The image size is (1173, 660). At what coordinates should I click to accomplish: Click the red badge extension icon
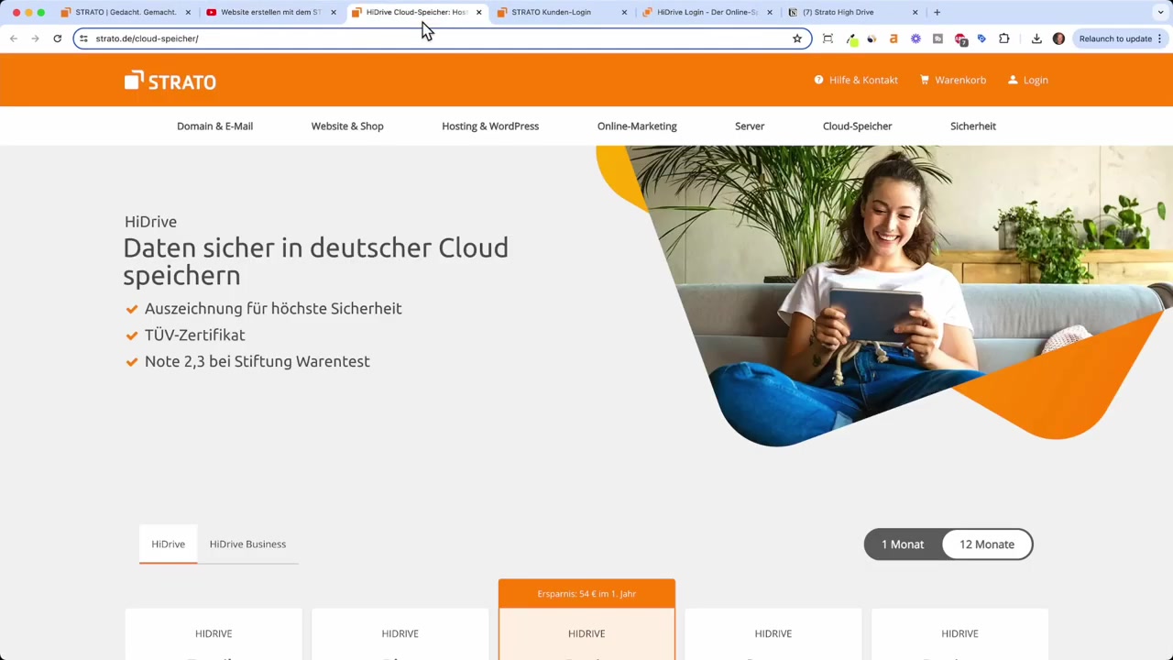[x=960, y=38]
